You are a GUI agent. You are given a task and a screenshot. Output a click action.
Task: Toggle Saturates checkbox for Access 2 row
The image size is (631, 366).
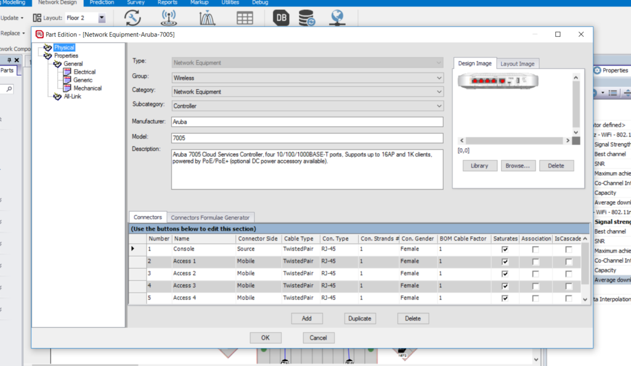click(505, 274)
